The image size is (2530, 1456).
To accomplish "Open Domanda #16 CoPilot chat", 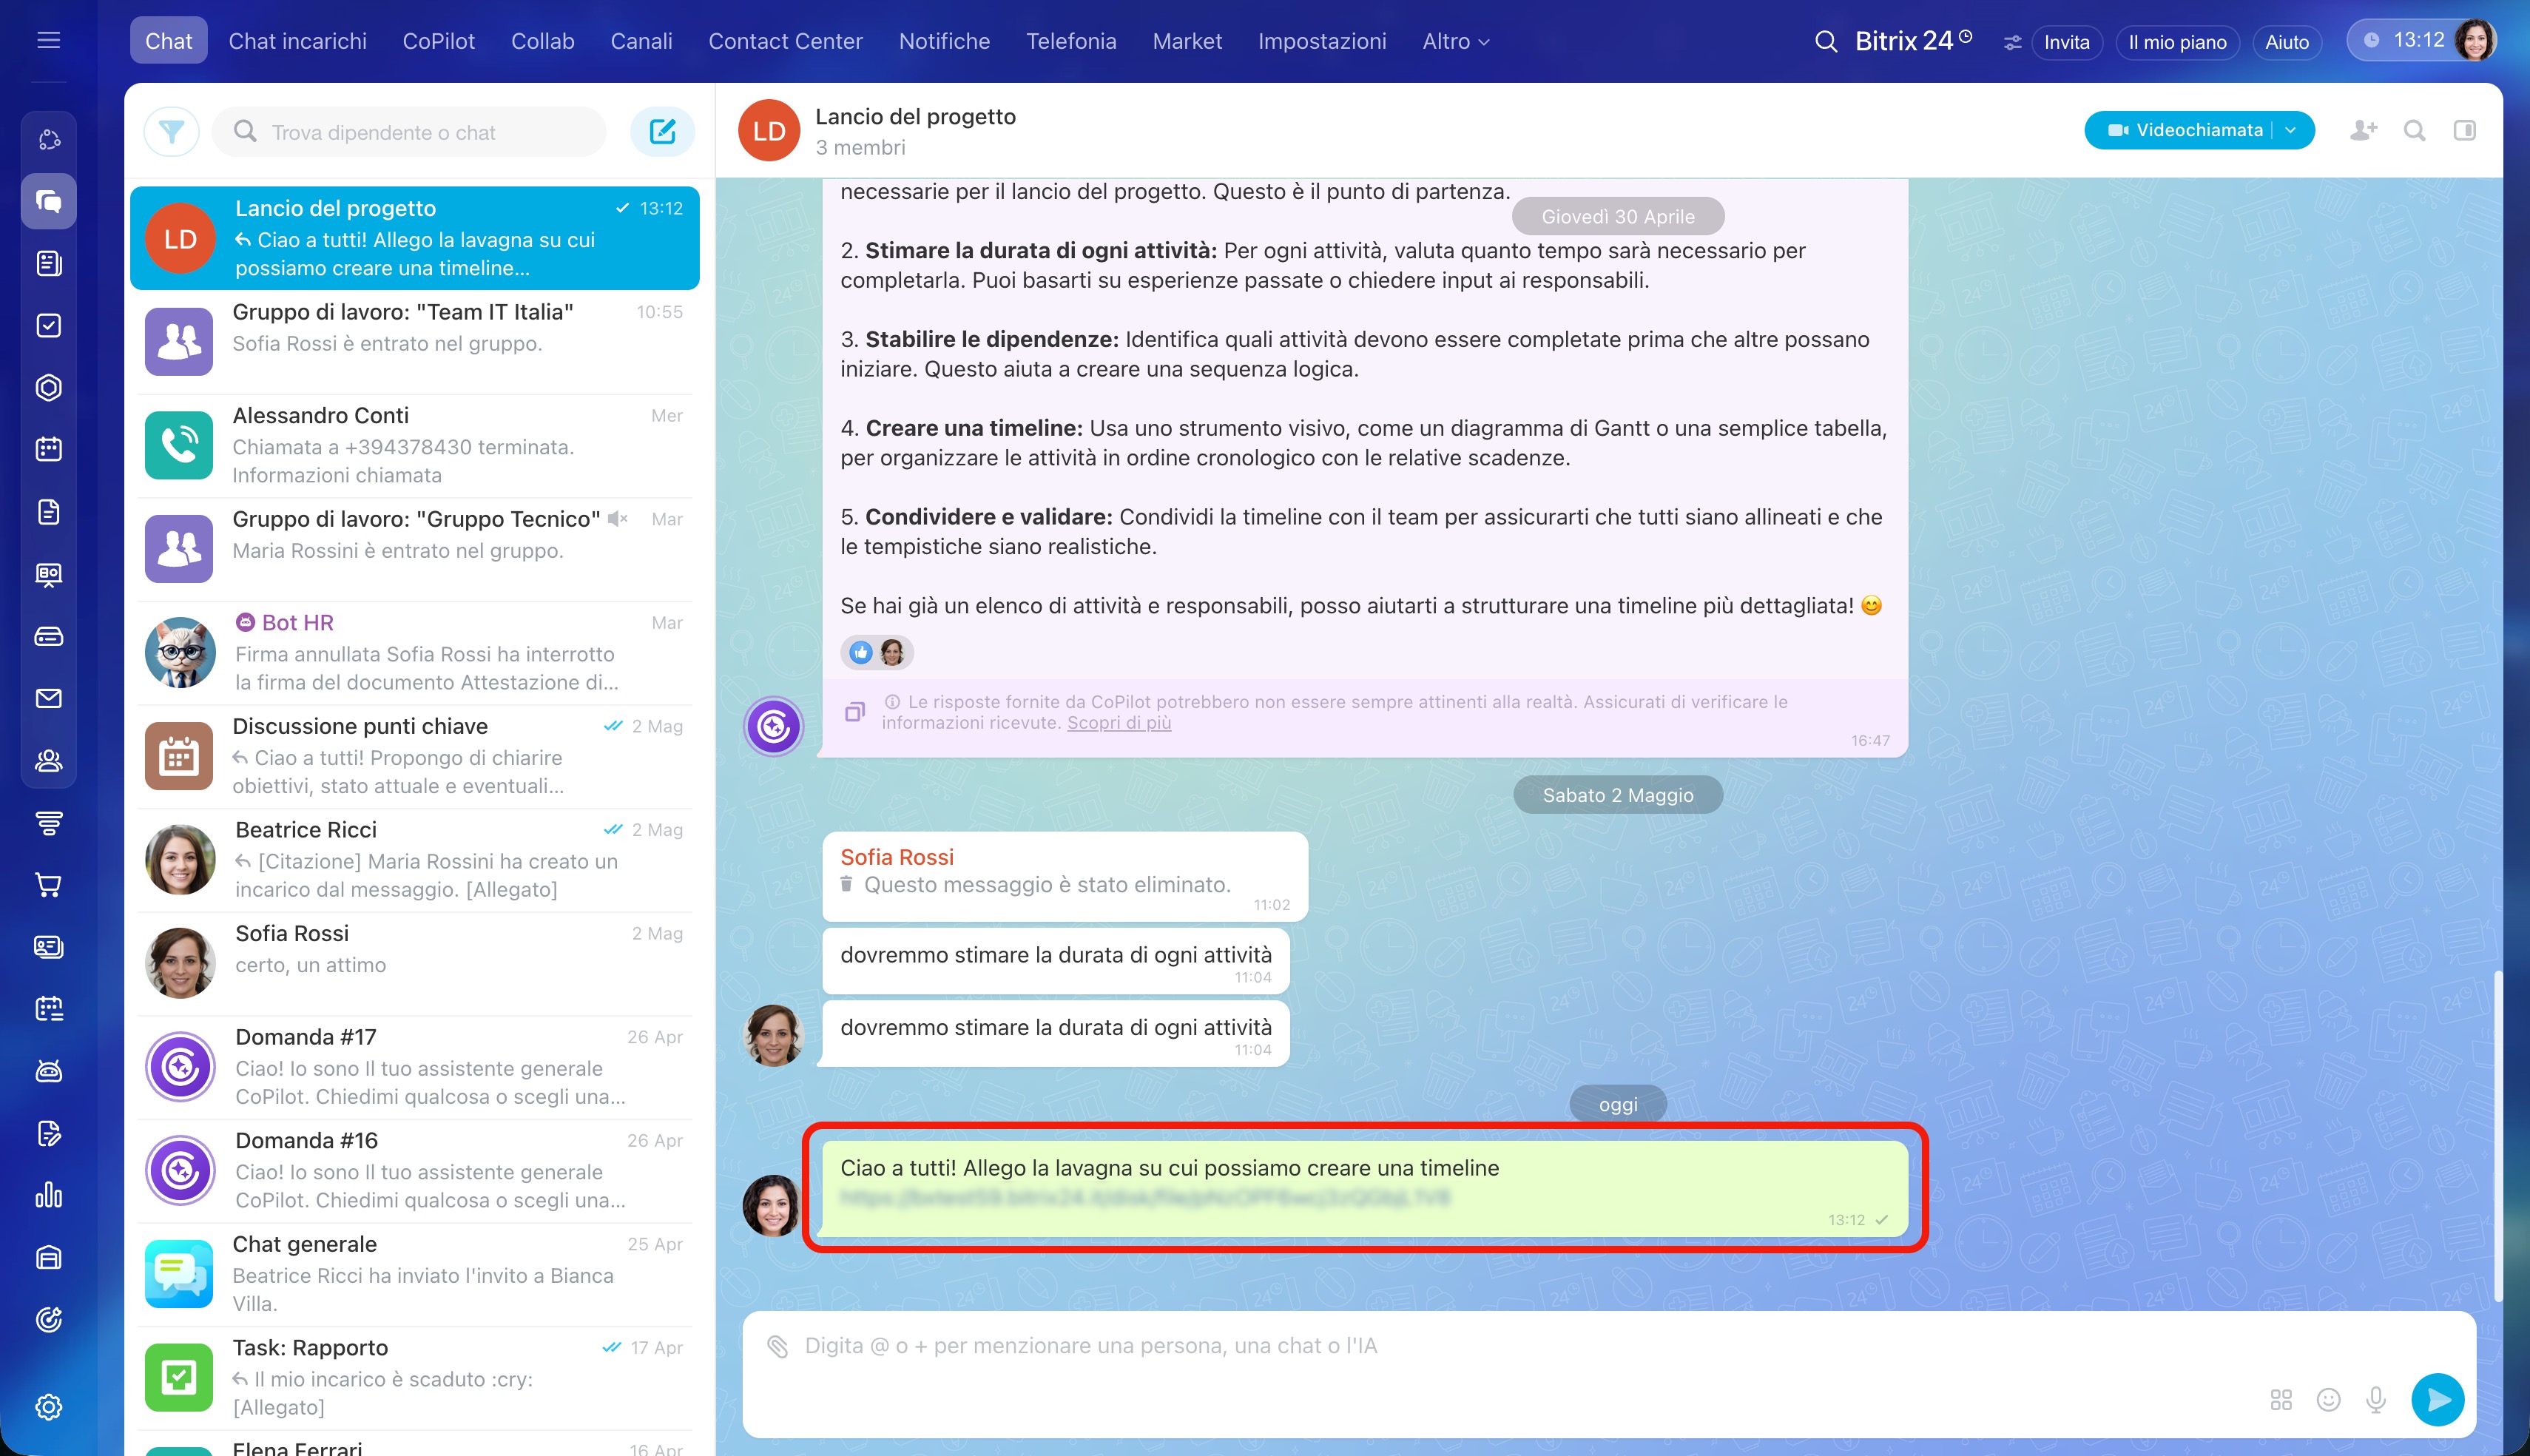I will pos(415,1170).
